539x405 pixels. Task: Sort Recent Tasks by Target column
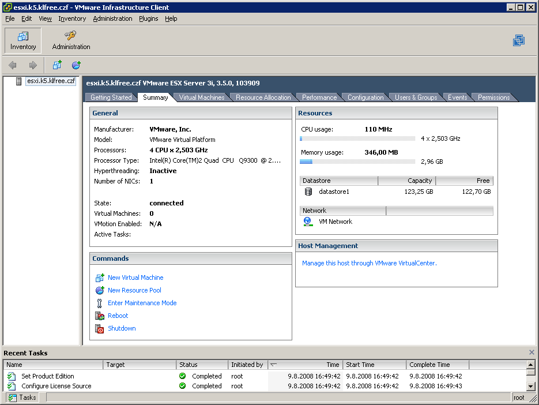(140, 365)
